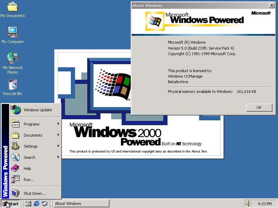Choose Windows Update in Start menu
Screen dimensions: 278x208
click(x=35, y=110)
